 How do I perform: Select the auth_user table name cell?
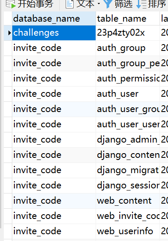click(128, 94)
